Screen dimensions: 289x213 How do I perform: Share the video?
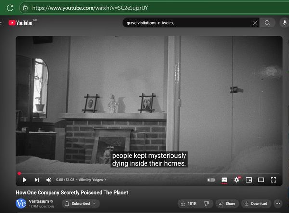pyautogui.click(x=227, y=203)
